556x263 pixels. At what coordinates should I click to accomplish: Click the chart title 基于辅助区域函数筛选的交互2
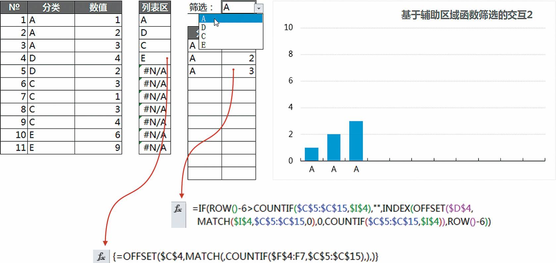pos(467,15)
